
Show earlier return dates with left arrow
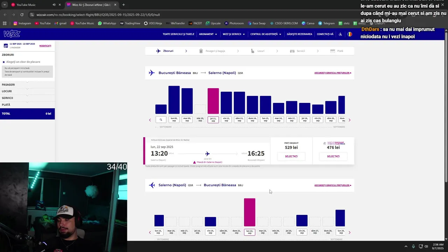pyautogui.click(x=150, y=232)
